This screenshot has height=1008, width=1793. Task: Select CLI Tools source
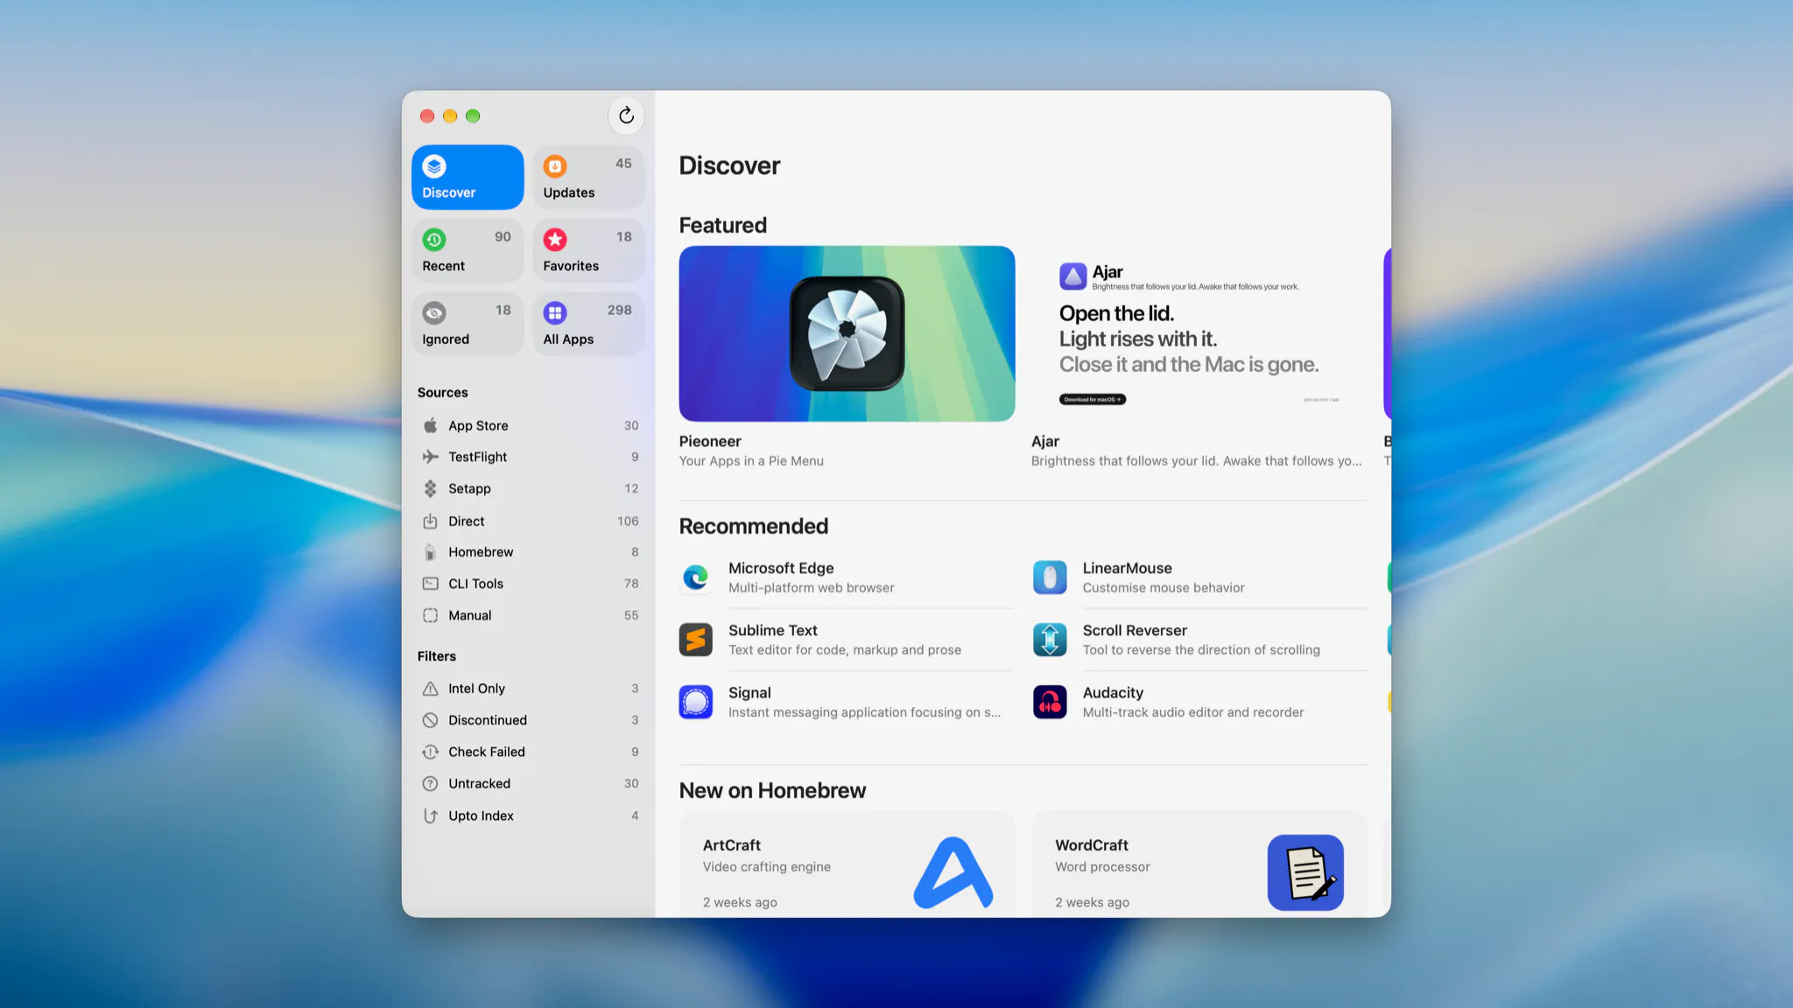[x=530, y=584]
